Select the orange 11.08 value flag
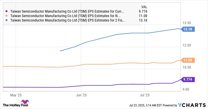The height and width of the screenshot is (109, 208). [x=188, y=60]
